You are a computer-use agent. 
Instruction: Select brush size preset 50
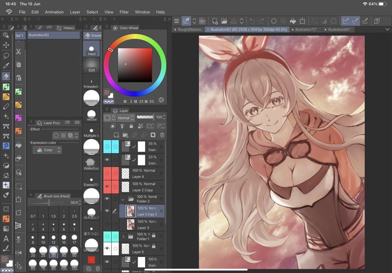point(74,251)
